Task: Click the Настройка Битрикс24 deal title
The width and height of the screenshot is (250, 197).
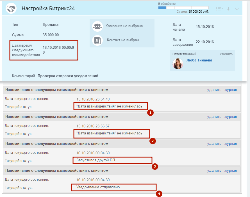Action: pyautogui.click(x=48, y=8)
